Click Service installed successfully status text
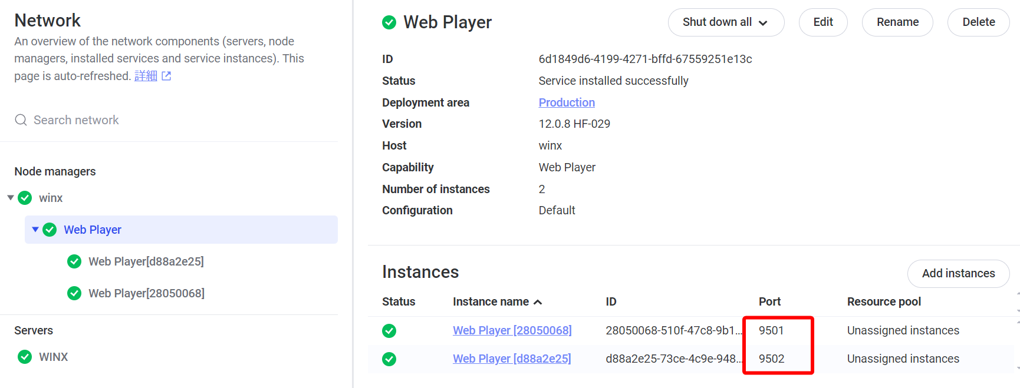1020x388 pixels. pyautogui.click(x=613, y=81)
